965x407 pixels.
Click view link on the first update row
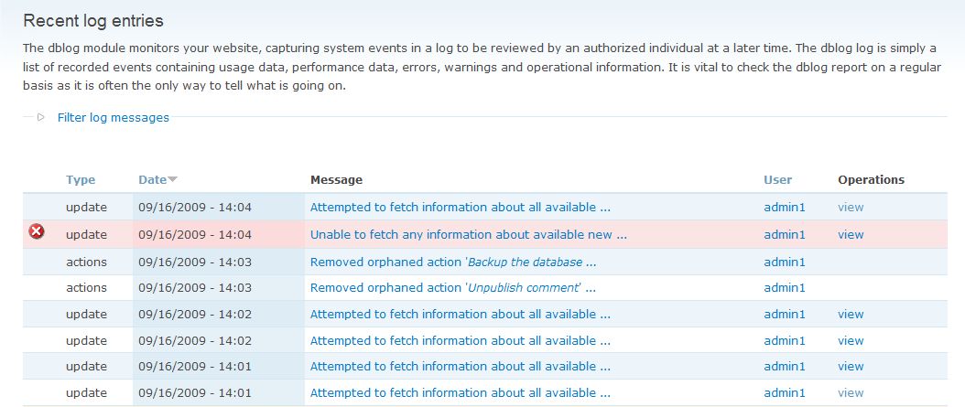(851, 208)
